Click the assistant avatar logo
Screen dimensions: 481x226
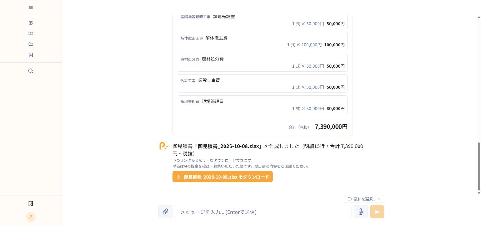coord(164,146)
